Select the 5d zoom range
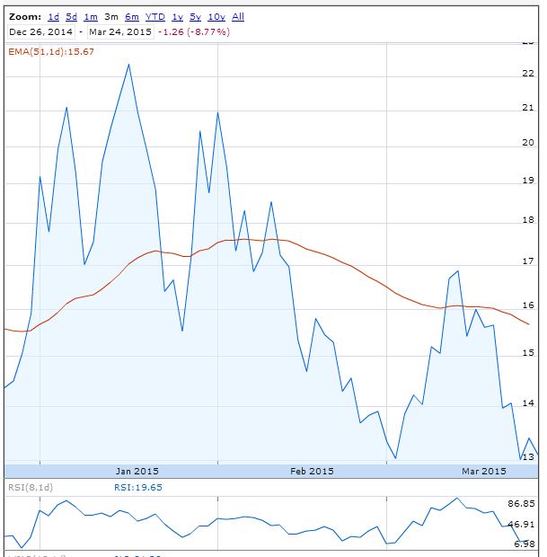547x557 pixels. (72, 17)
